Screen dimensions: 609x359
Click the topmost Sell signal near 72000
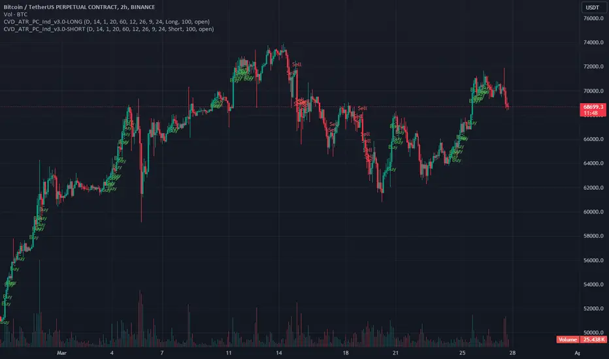tap(297, 65)
